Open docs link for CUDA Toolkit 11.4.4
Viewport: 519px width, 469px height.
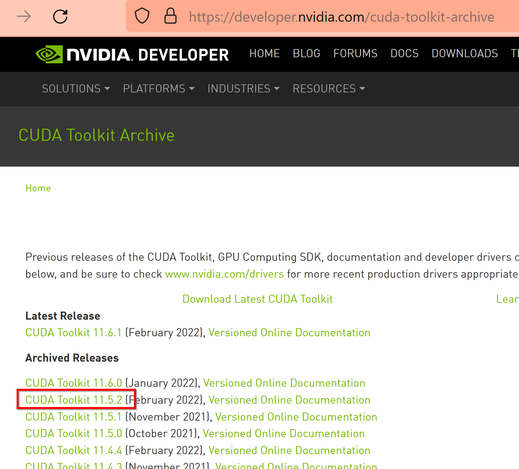(x=289, y=450)
